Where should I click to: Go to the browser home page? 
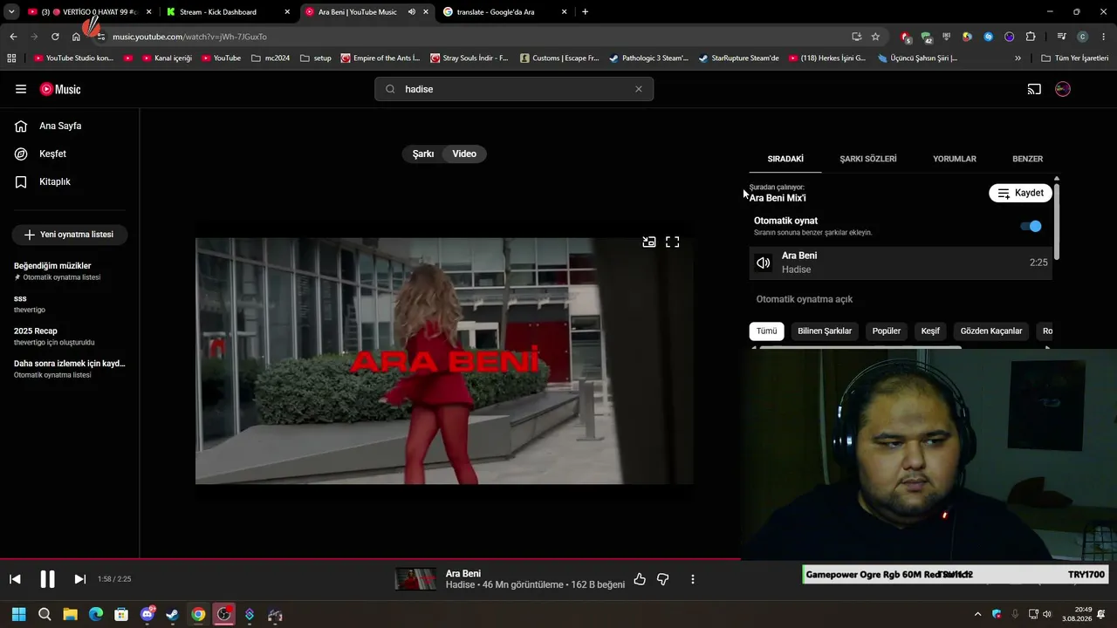pyautogui.click(x=76, y=37)
